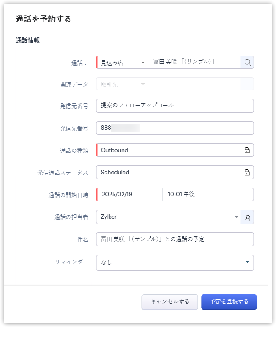This screenshot has width=276, height=341.
Task: Click the lead search magnifier icon
Action: [x=247, y=62]
